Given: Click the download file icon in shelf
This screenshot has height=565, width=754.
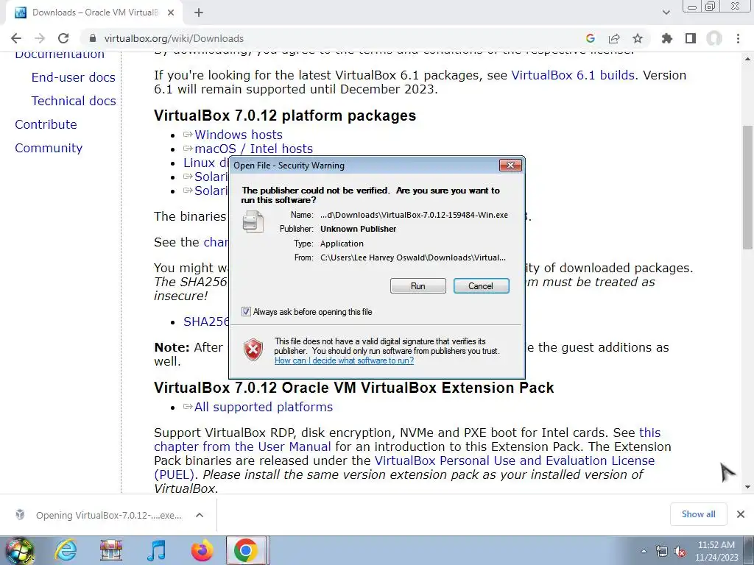Looking at the screenshot, I should pyautogui.click(x=20, y=514).
